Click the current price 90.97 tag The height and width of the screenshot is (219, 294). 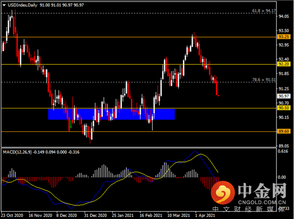(x=284, y=96)
